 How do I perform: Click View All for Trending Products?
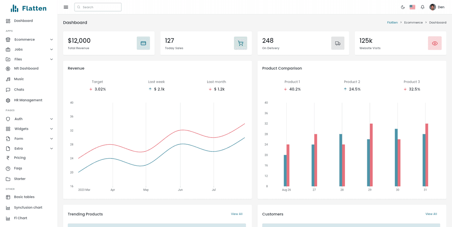point(237,214)
